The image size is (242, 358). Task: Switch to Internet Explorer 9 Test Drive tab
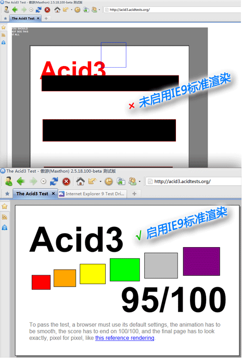click(x=92, y=194)
